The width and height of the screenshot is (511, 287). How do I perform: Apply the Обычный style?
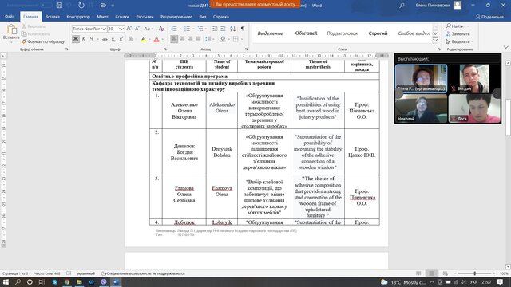coord(306,33)
